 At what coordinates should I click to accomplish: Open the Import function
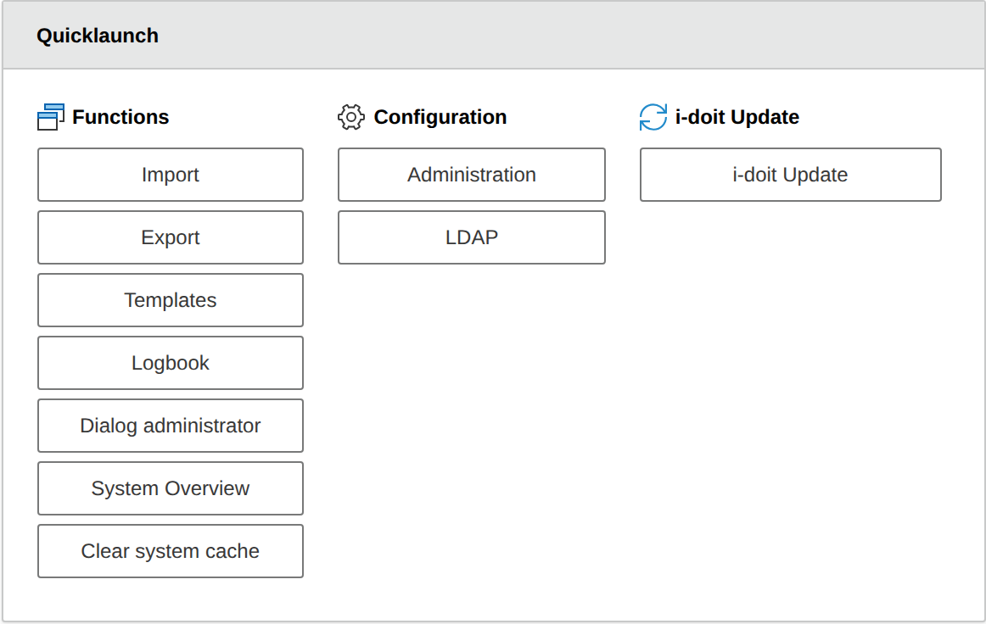pyautogui.click(x=171, y=175)
